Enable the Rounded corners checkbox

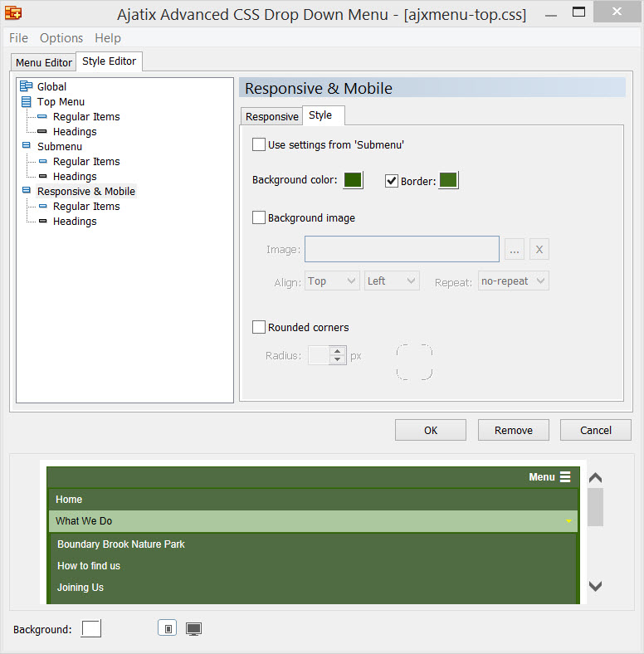click(259, 327)
